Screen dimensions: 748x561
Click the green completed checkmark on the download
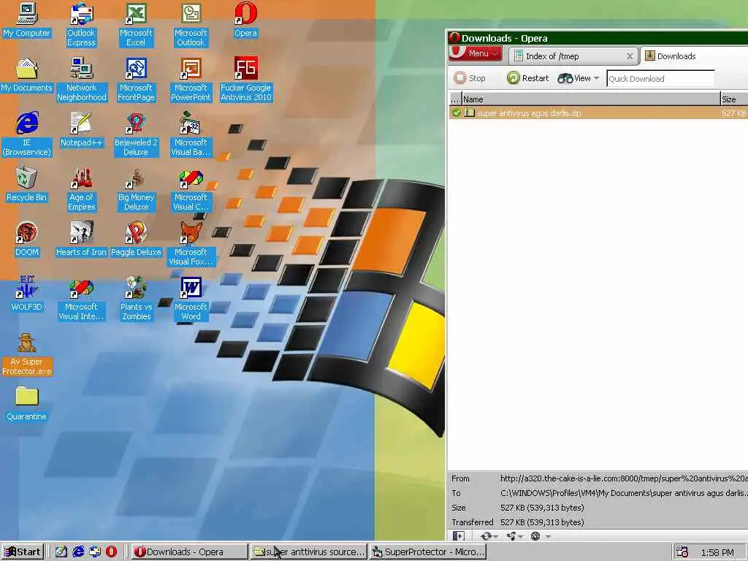[456, 113]
